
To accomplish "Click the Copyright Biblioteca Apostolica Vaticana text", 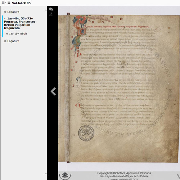I will pos(124,173).
